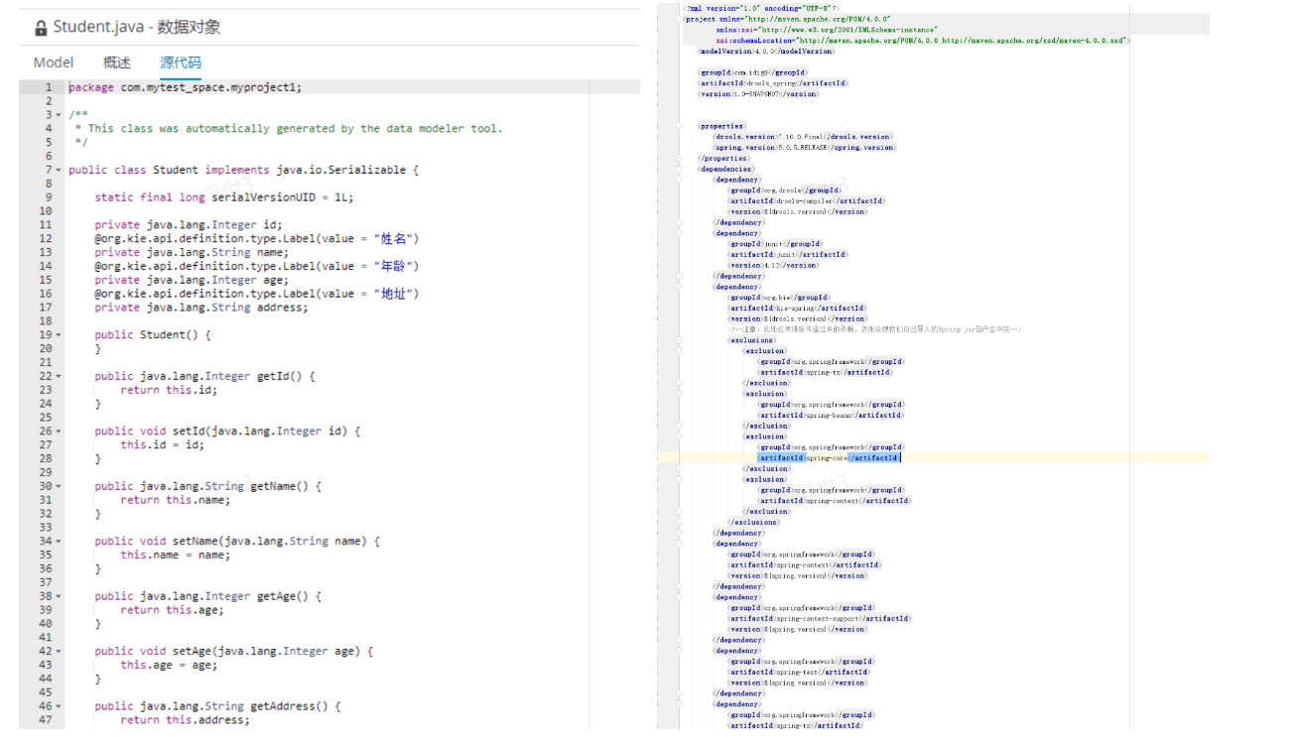The width and height of the screenshot is (1299, 744).
Task: Click the groupId org.kie line
Action: [x=779, y=298]
